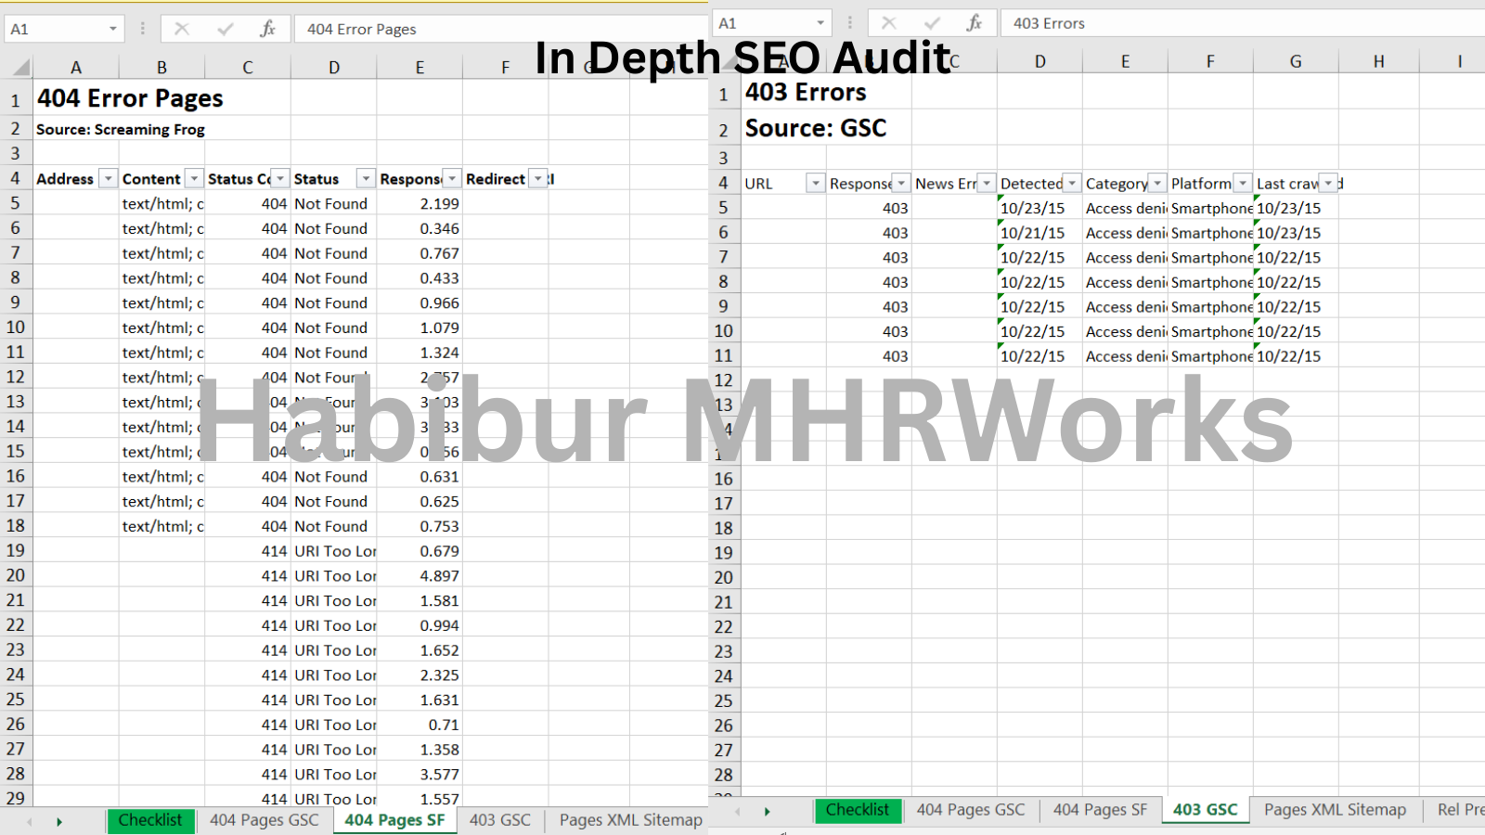Open the Address column filter dropdown
This screenshot has width=1485, height=835.
[x=109, y=179]
